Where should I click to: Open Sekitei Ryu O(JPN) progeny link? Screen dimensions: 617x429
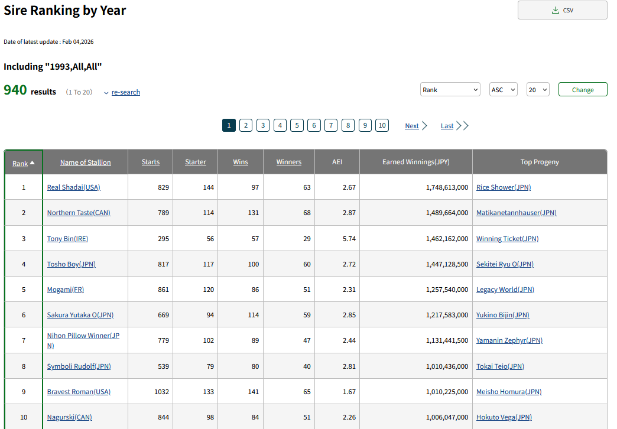(x=505, y=264)
